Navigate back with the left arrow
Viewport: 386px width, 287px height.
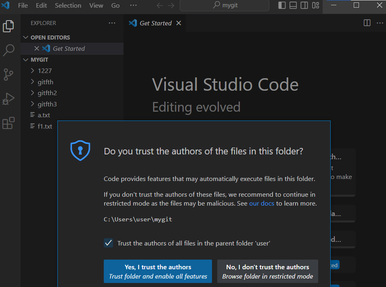[160, 5]
